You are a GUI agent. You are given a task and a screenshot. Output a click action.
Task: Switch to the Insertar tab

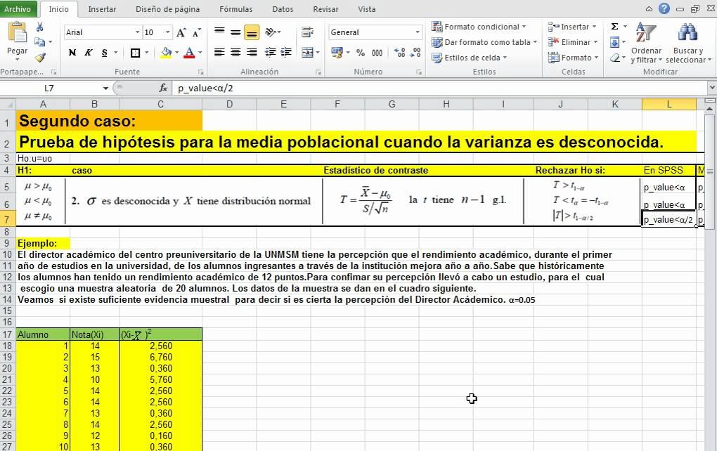click(x=102, y=9)
